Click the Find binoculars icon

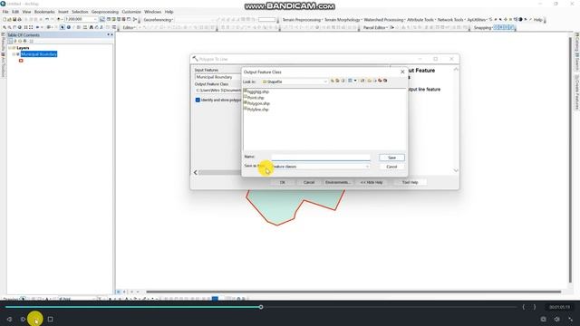91,27
